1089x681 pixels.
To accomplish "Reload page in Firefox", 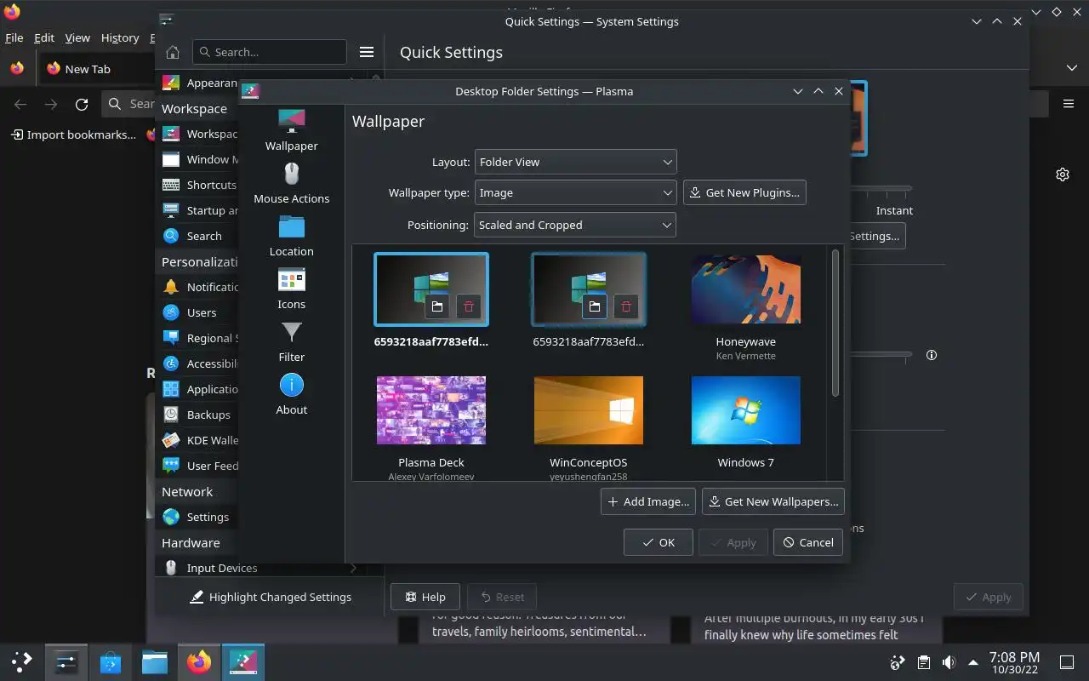I will click(82, 104).
